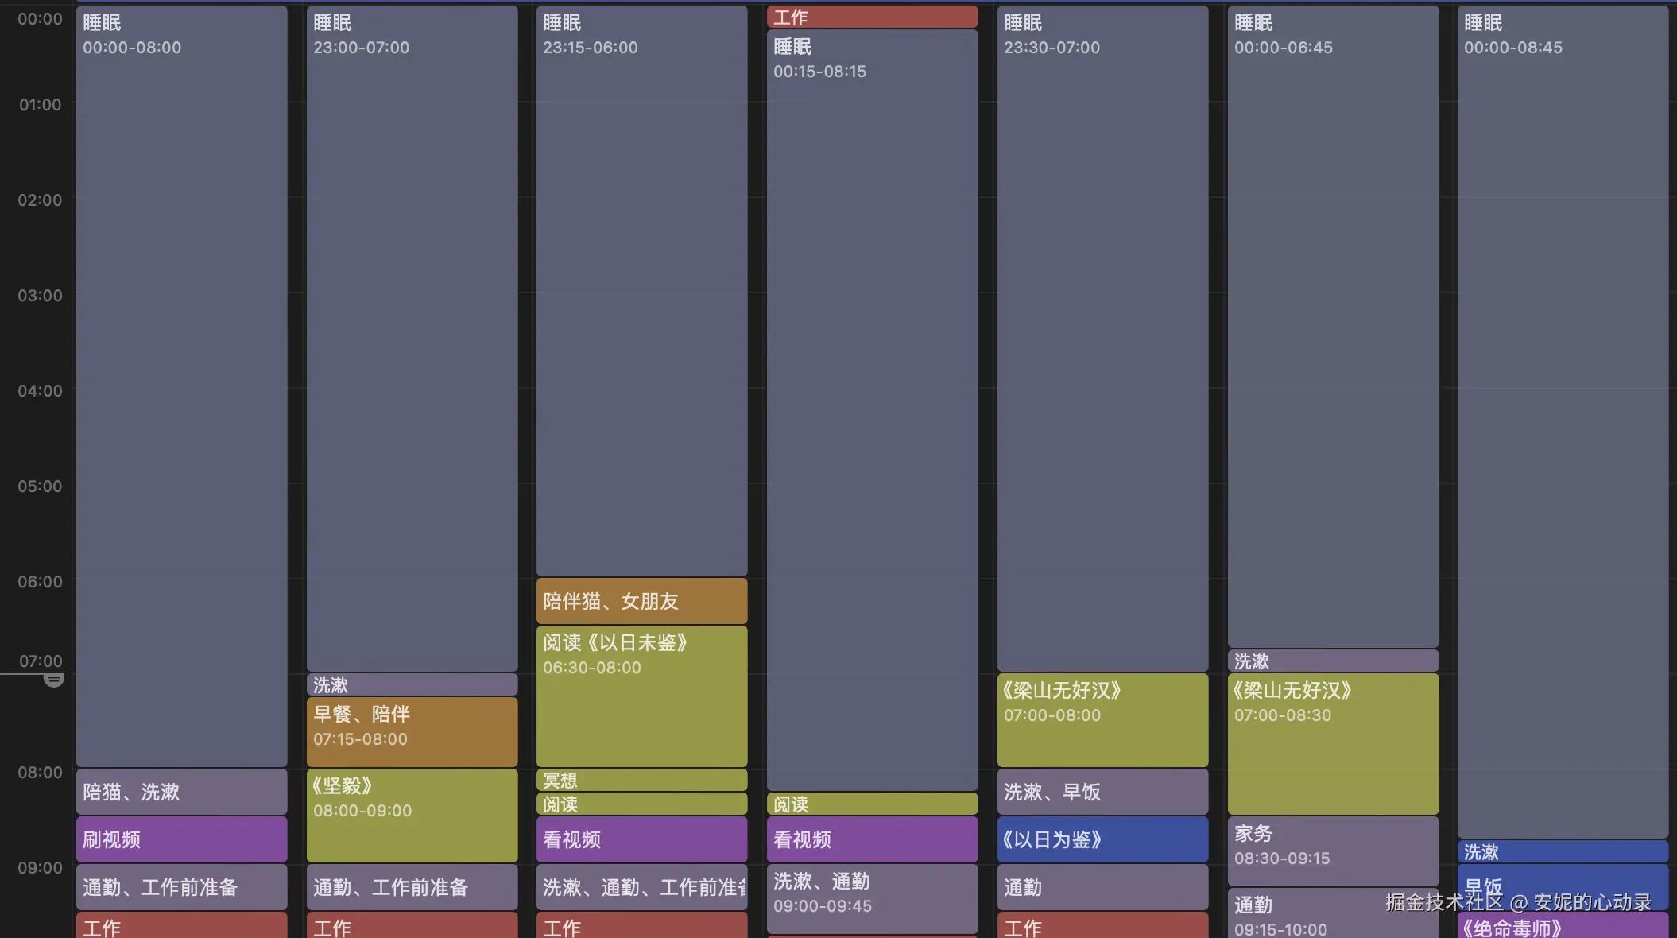Click the 陪猫、洗漱 event
The width and height of the screenshot is (1677, 938).
[x=181, y=792]
